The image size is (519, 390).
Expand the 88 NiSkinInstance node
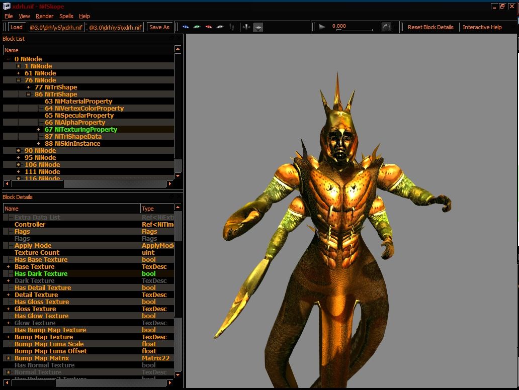(x=38, y=144)
